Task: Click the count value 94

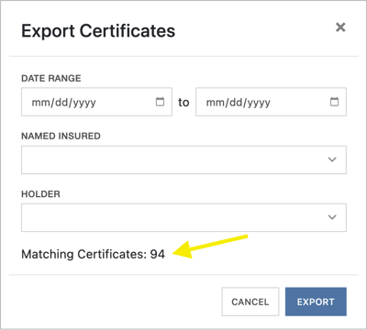Action: click(158, 254)
